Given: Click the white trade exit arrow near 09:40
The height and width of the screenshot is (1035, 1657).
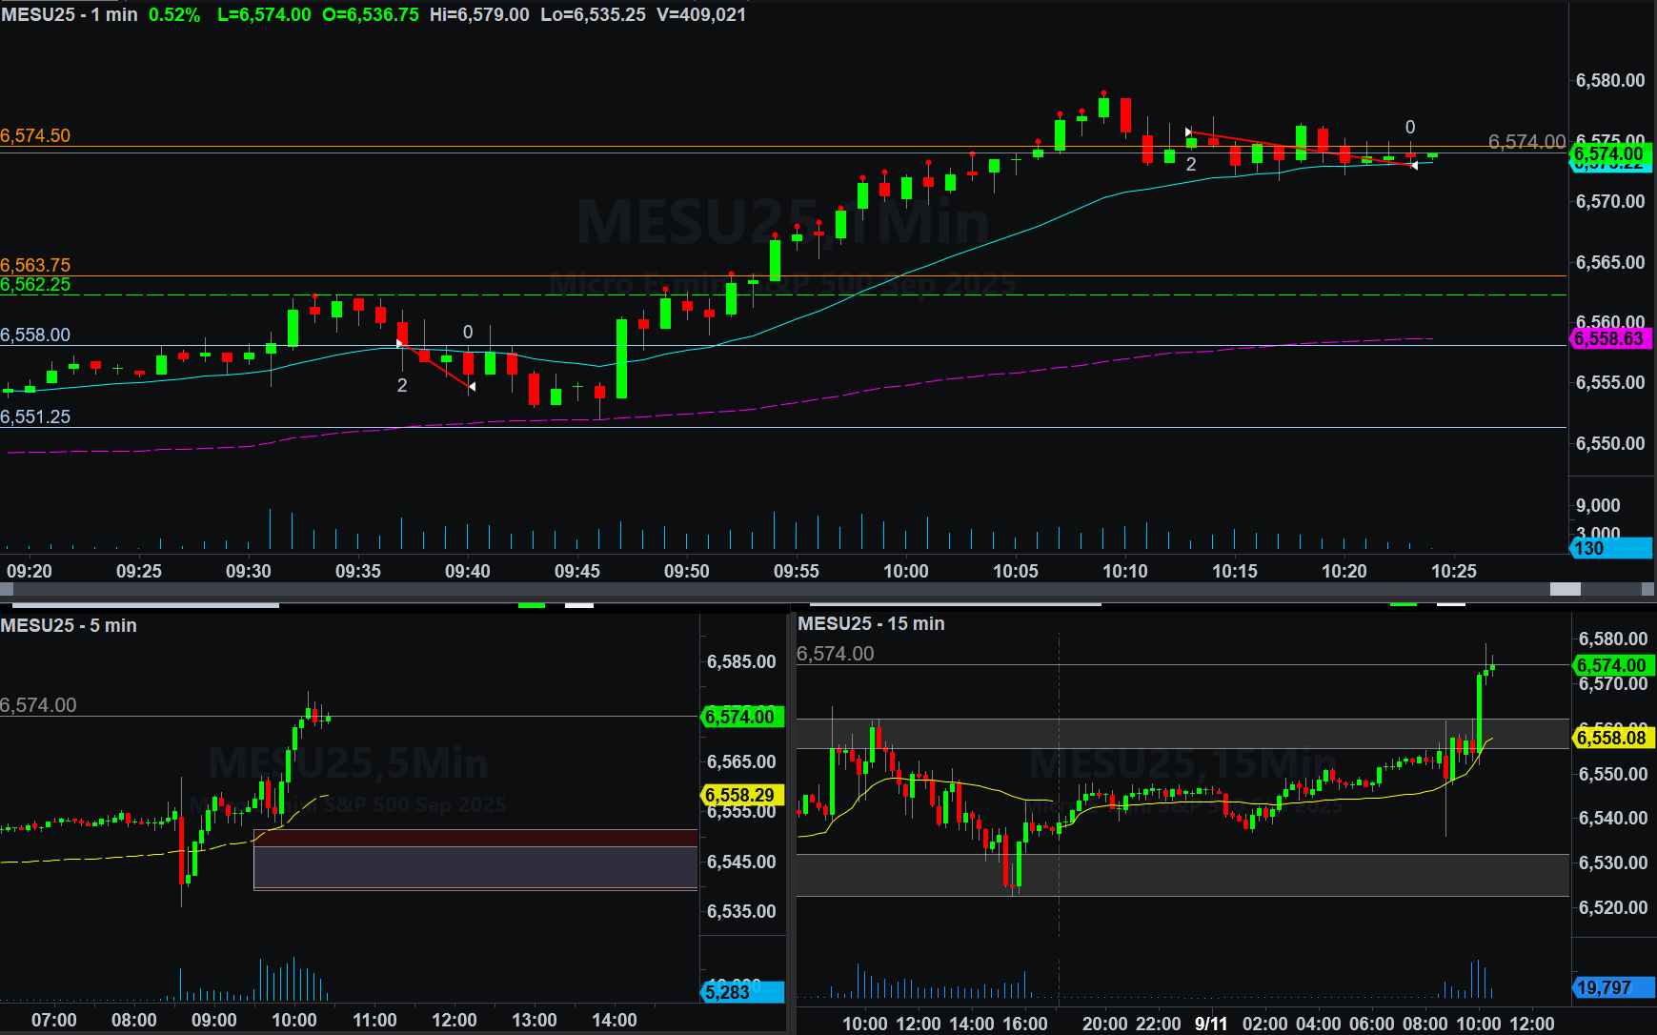Looking at the screenshot, I should click(x=472, y=386).
